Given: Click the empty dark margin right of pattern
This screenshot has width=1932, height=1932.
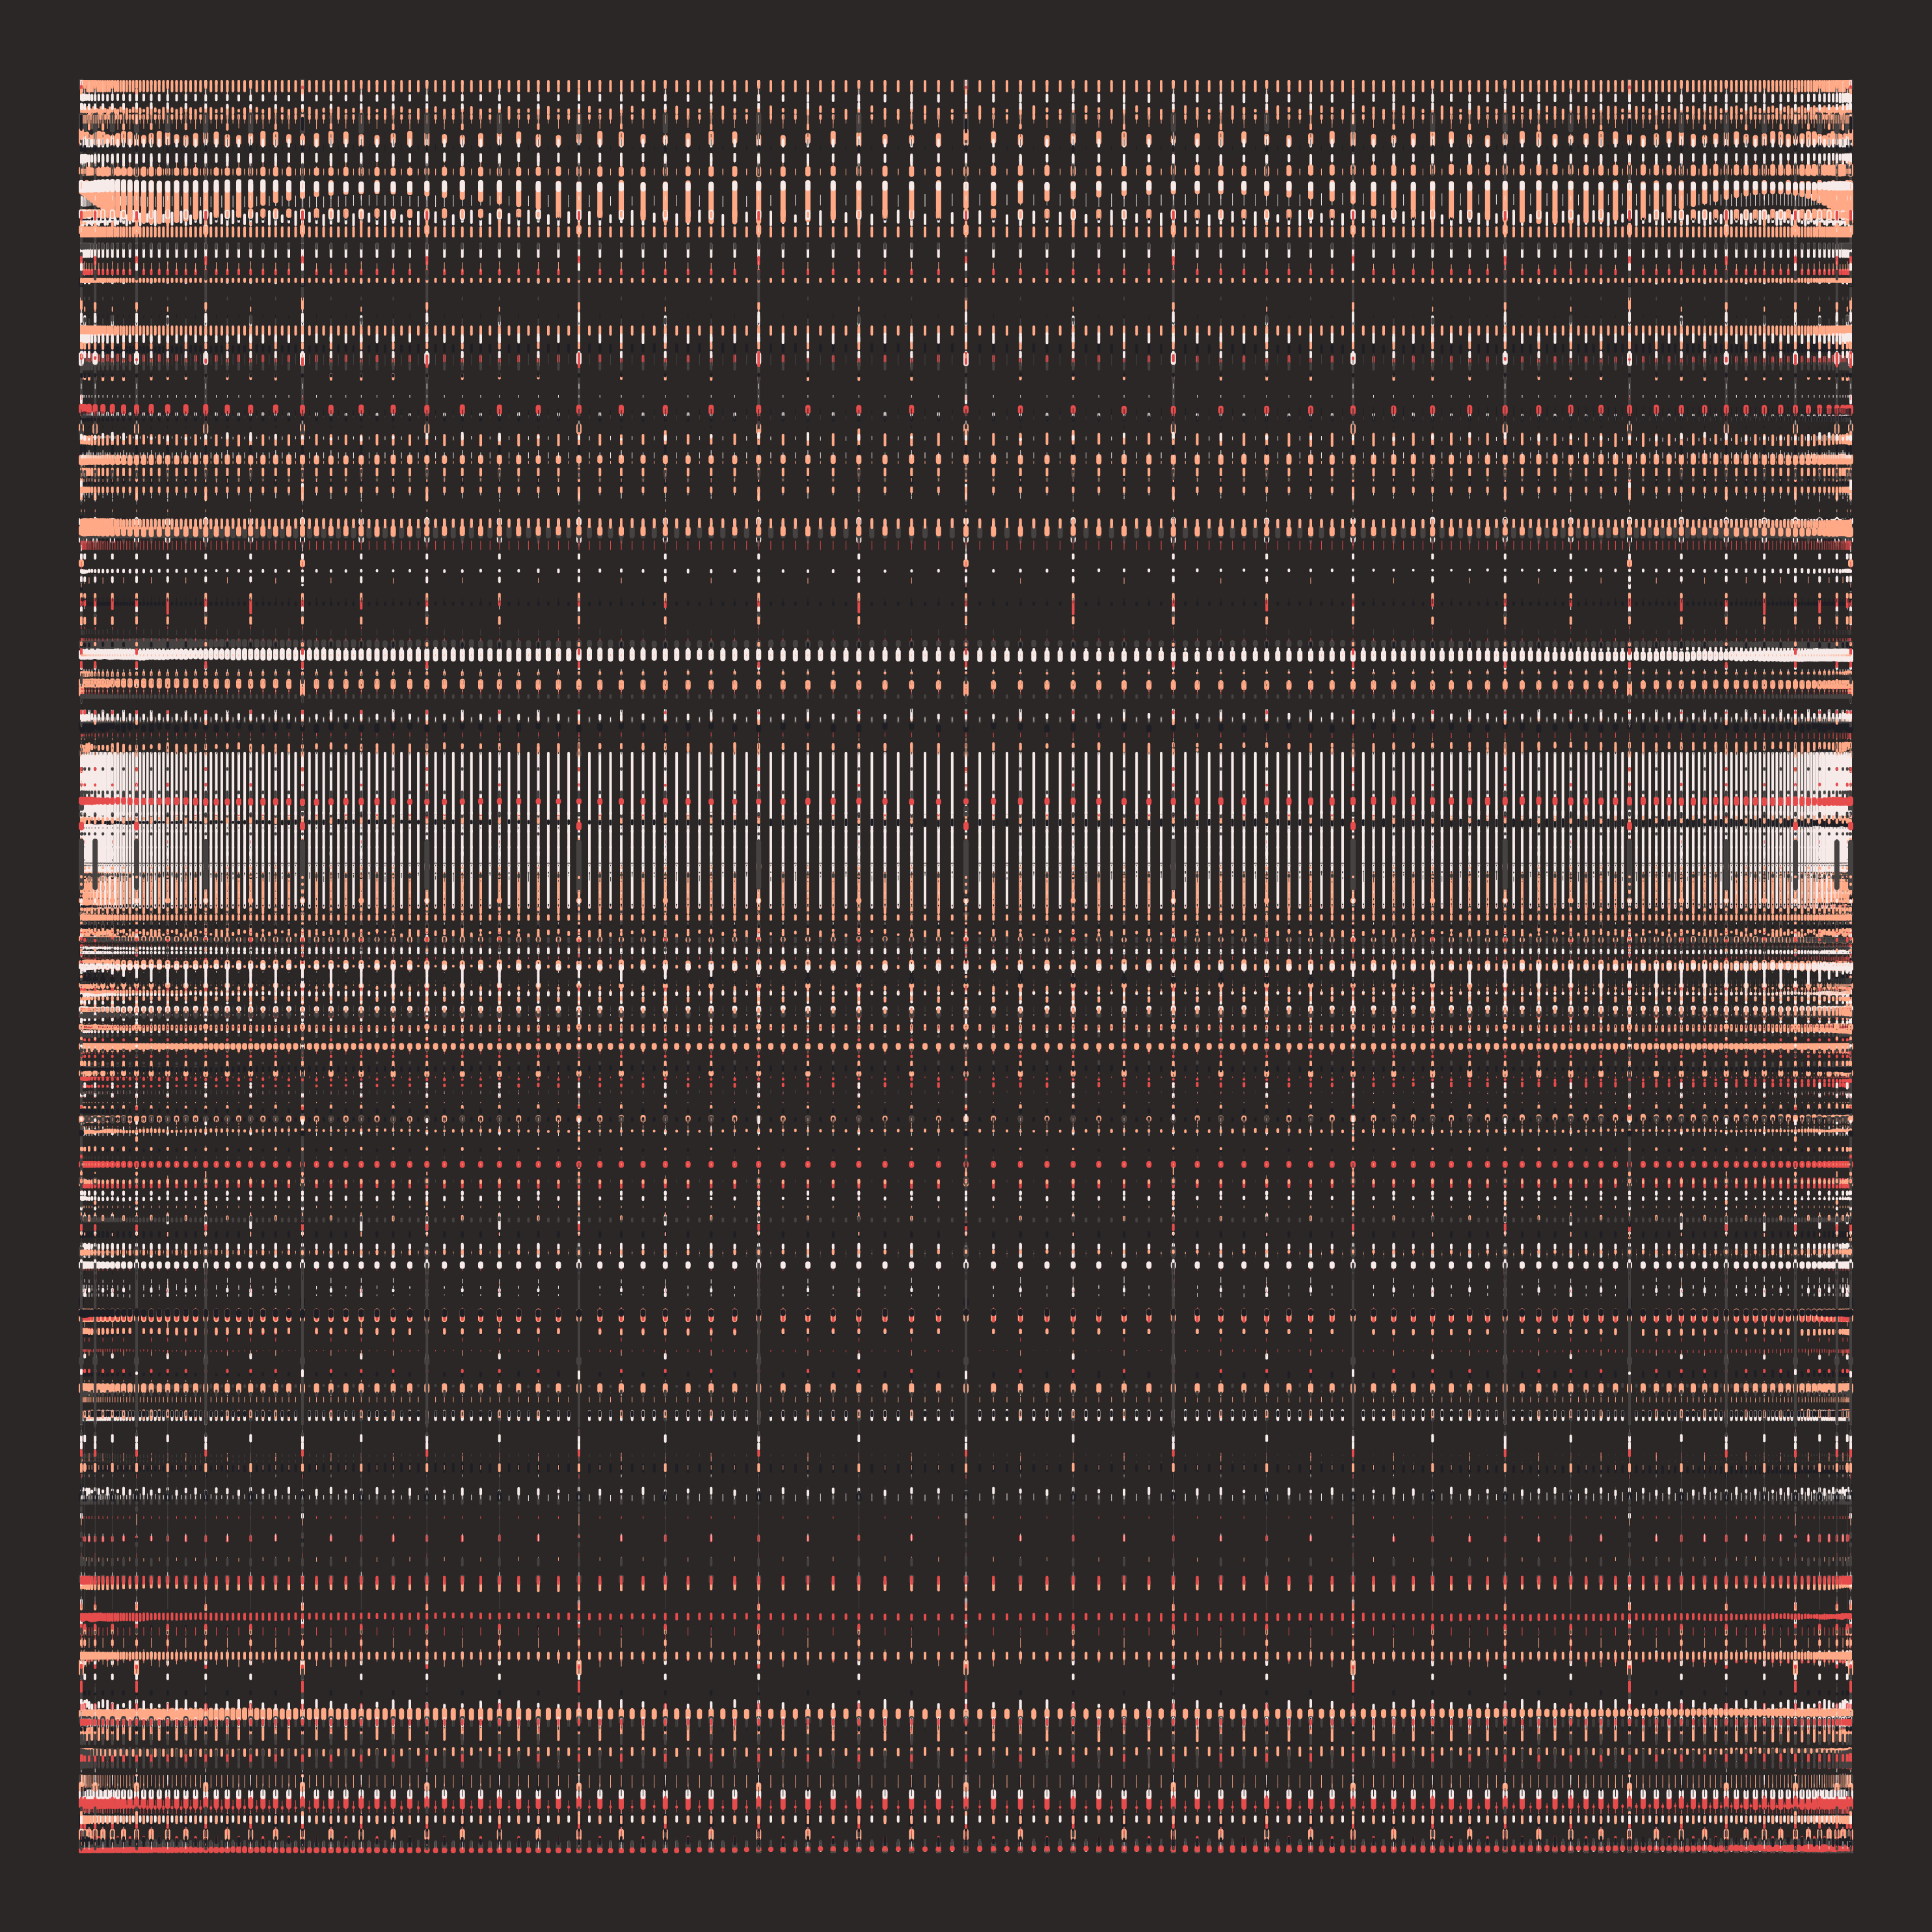Looking at the screenshot, I should [x=1892, y=966].
